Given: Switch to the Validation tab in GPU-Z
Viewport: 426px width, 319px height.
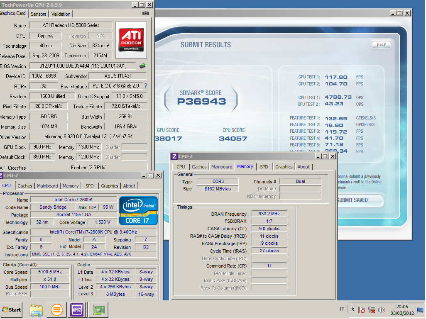Looking at the screenshot, I should click(x=61, y=14).
